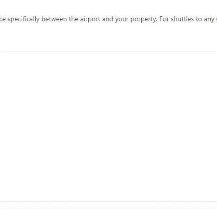Click the narrow strip between bottom dividers
This screenshot has height=211, width=217.
point(108,205)
